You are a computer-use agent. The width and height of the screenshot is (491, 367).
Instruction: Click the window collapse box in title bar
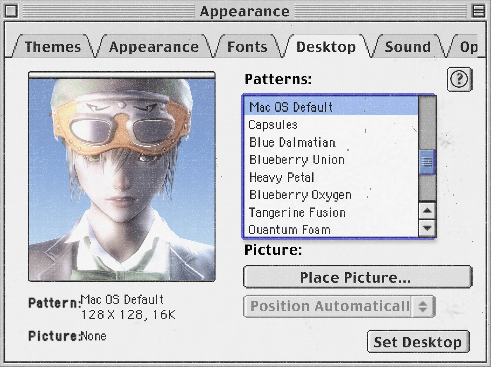479,11
